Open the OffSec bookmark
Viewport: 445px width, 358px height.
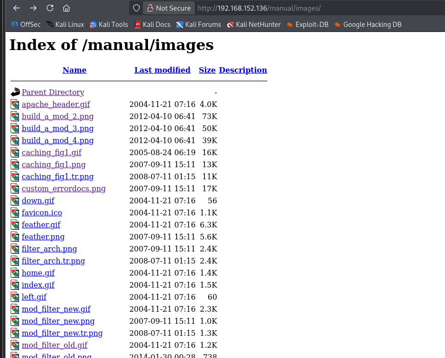coord(25,25)
